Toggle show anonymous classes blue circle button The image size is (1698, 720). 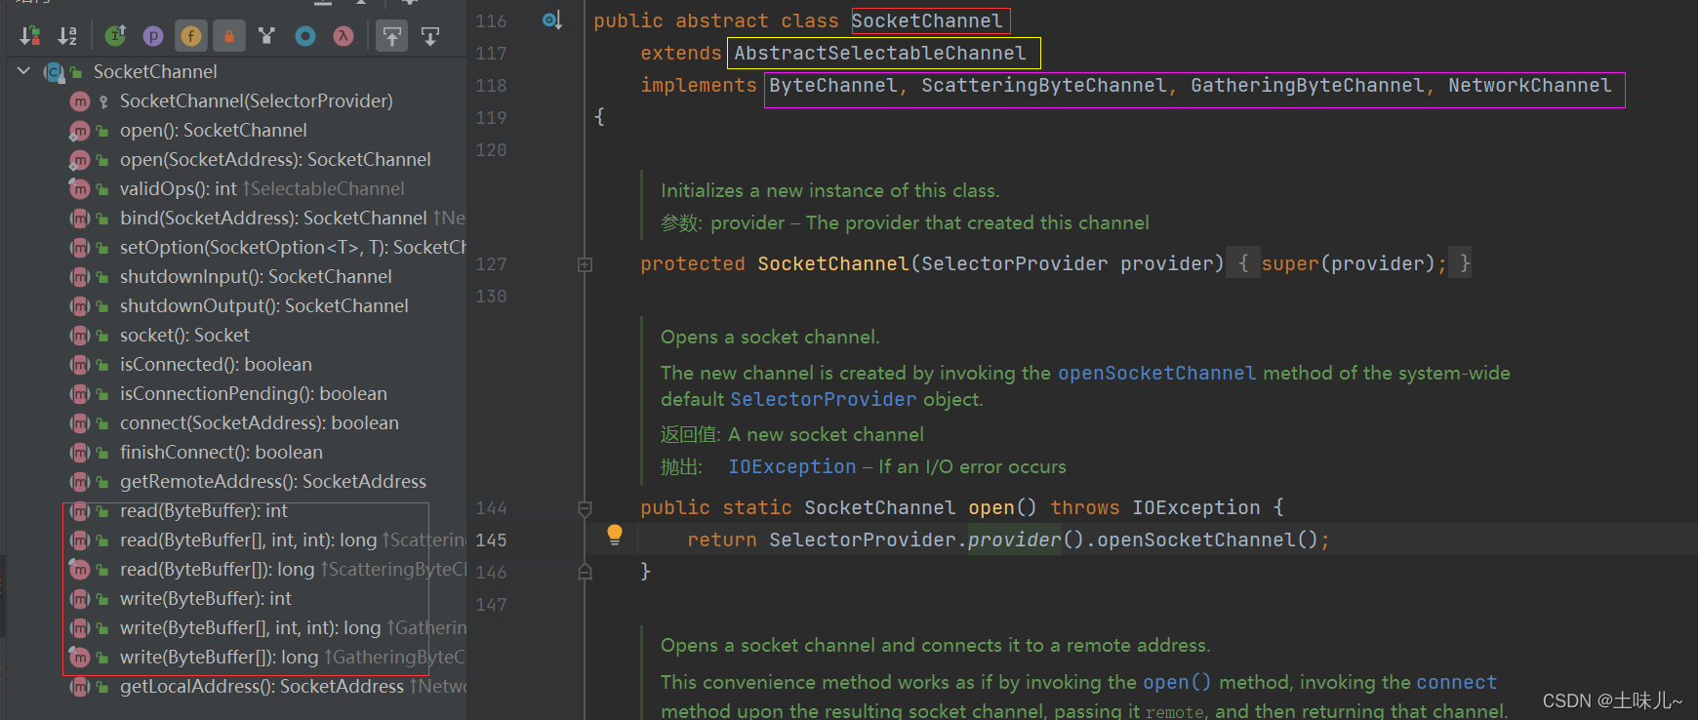[x=305, y=36]
